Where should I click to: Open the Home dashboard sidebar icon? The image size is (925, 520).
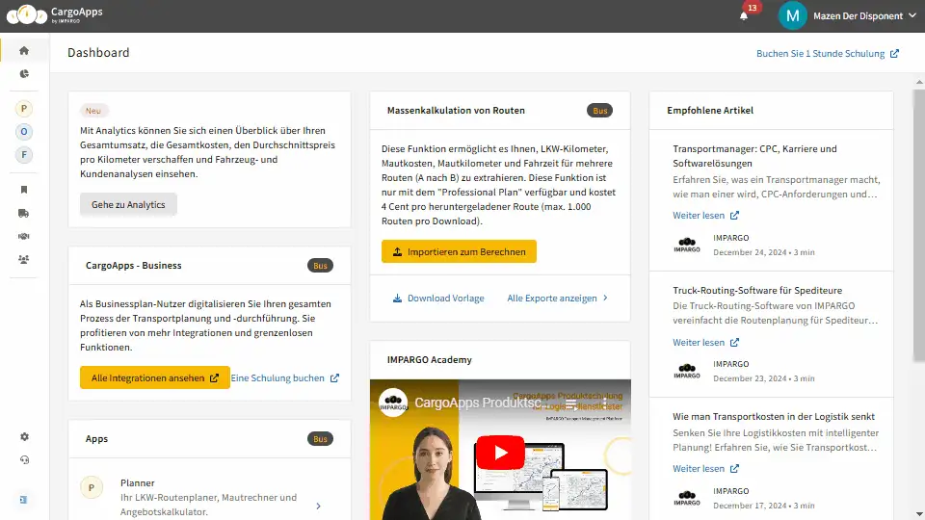23,51
